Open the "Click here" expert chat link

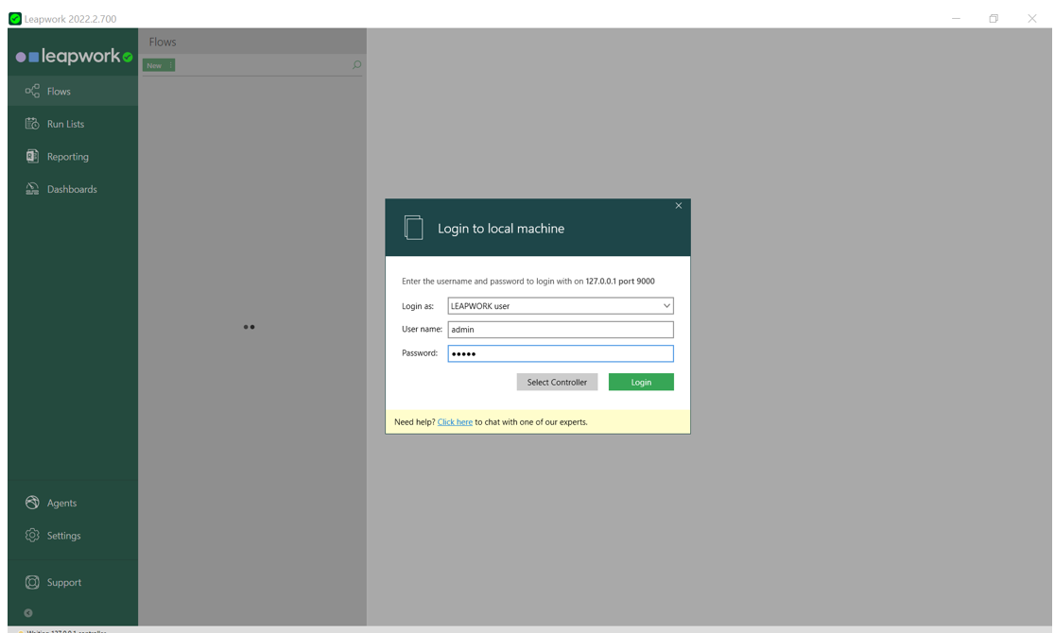click(455, 421)
